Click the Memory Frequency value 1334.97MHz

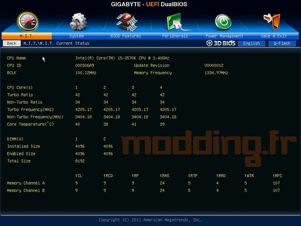(x=216, y=73)
